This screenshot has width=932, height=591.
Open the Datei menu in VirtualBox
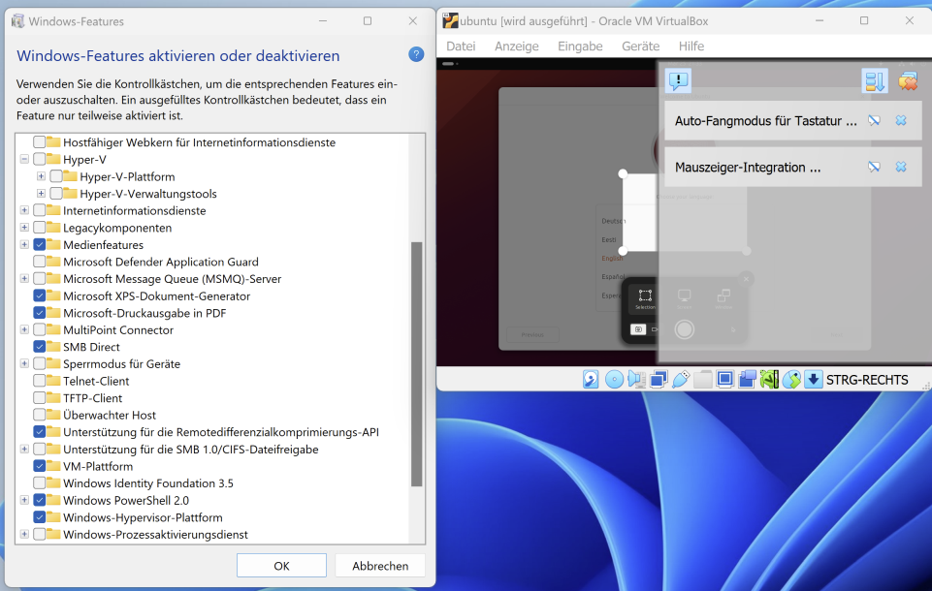click(x=461, y=47)
